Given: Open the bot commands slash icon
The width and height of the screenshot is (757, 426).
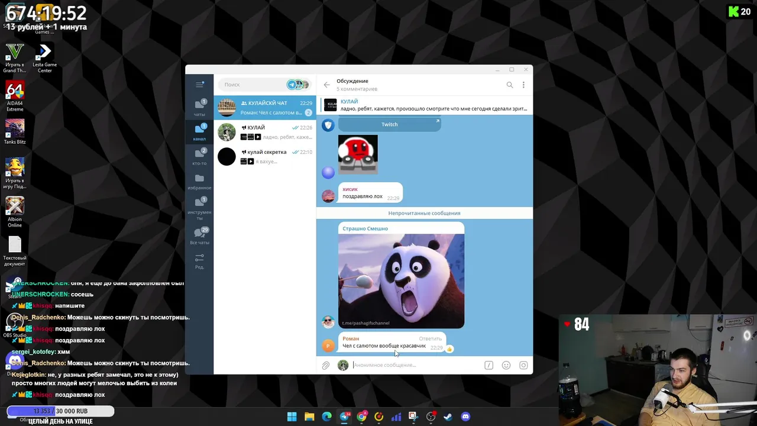Looking at the screenshot, I should pos(489,366).
